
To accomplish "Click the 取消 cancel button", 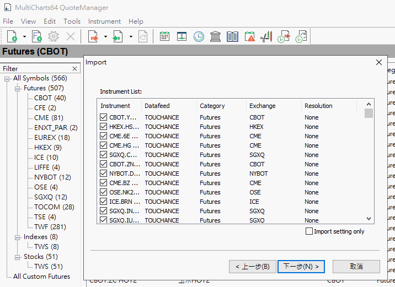I will click(x=356, y=267).
